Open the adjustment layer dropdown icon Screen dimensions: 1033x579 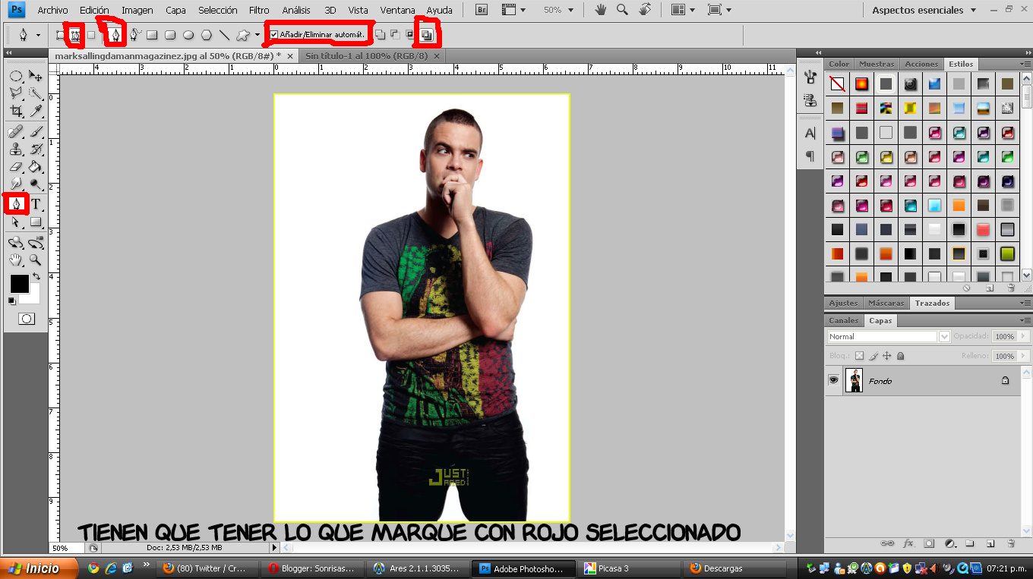[949, 543]
